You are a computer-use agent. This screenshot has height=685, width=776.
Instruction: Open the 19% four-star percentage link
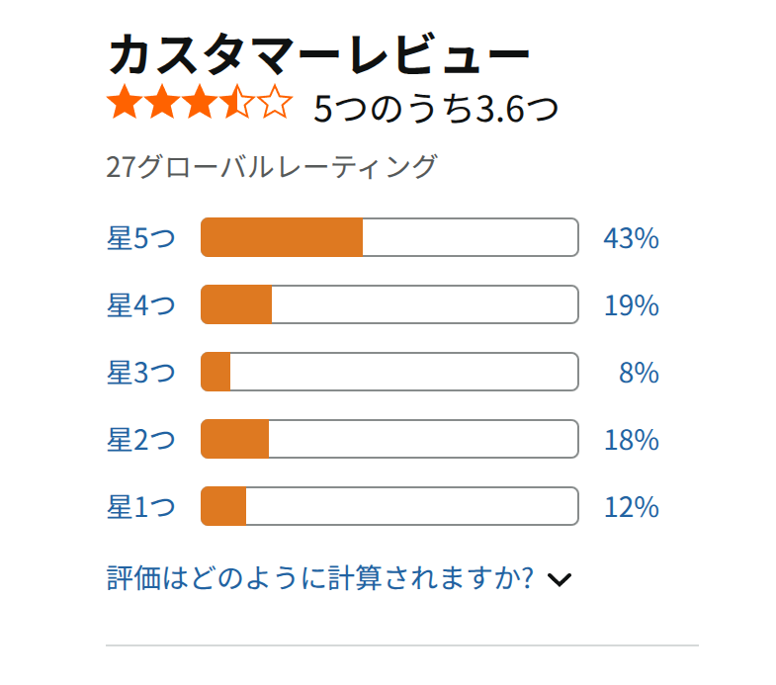631,305
